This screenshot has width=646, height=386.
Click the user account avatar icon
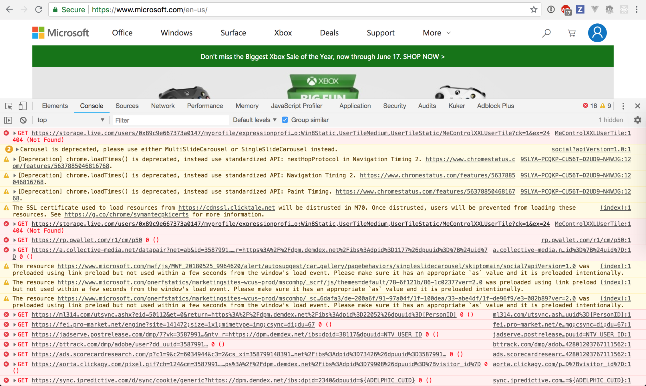pyautogui.click(x=597, y=33)
